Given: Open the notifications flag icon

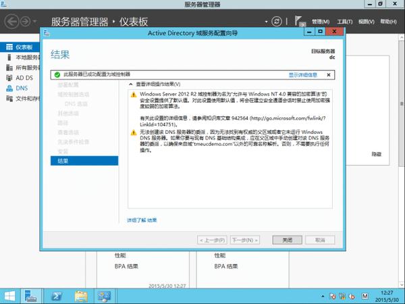Looking at the screenshot, I should [x=299, y=21].
